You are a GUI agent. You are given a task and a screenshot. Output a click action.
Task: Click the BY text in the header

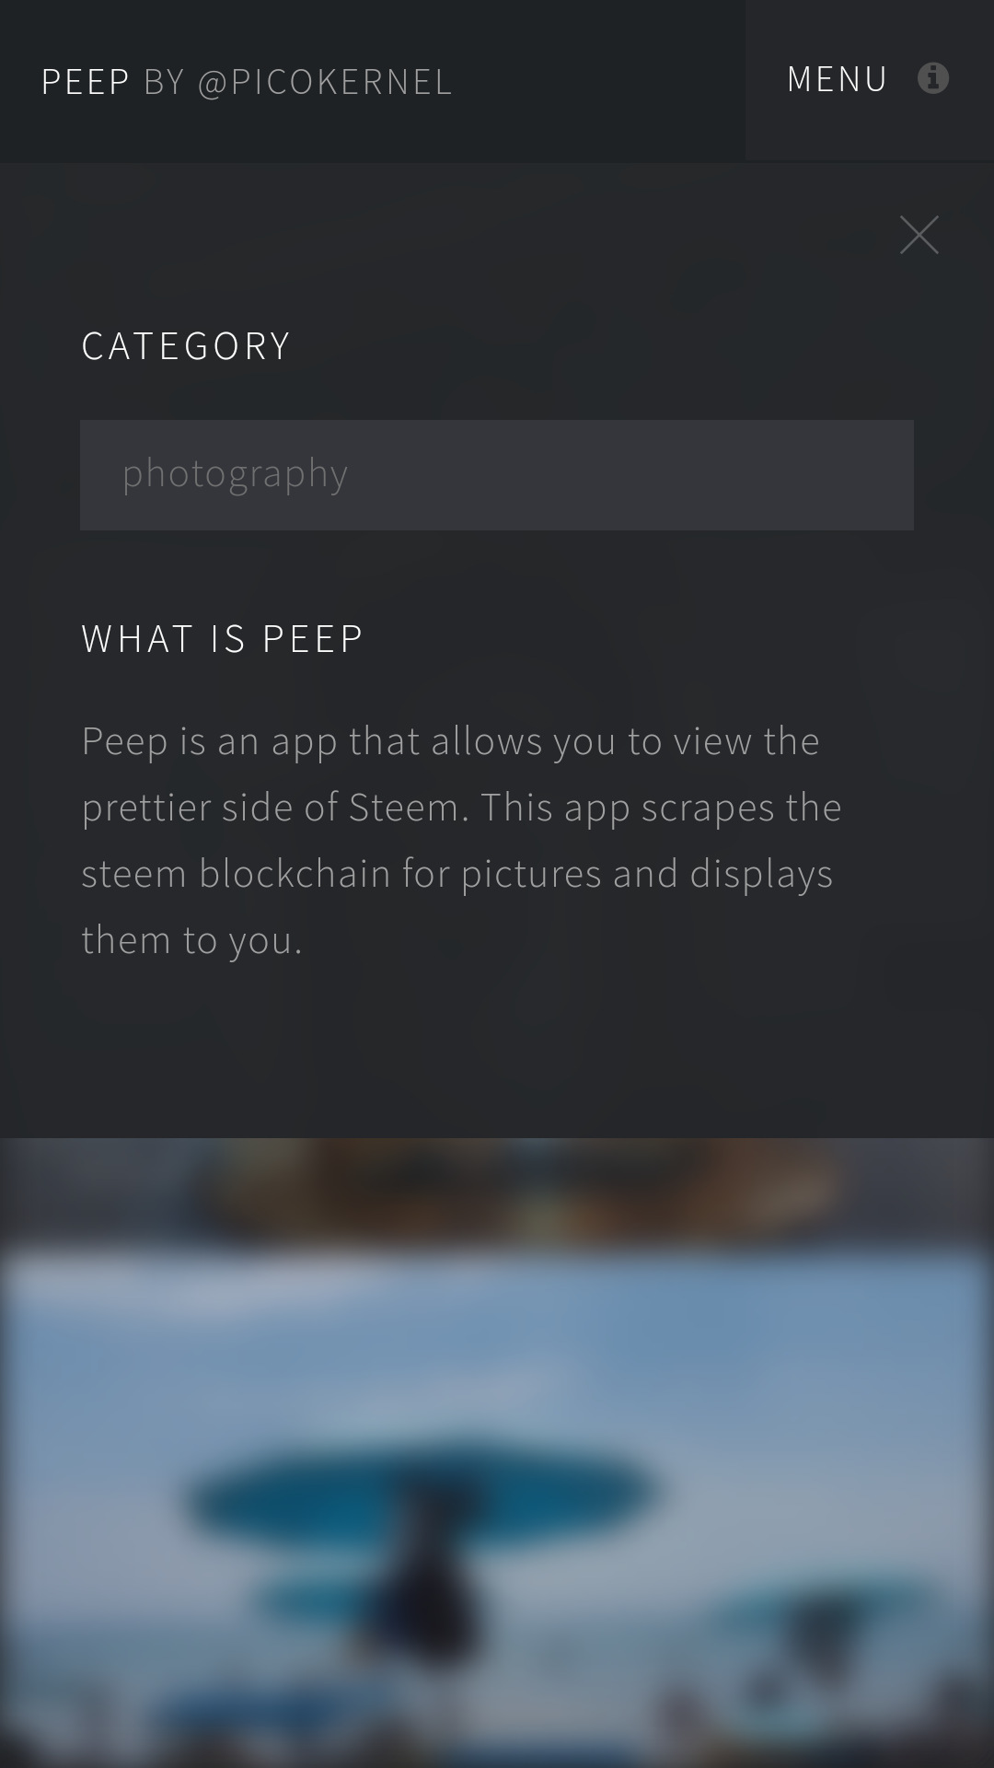(165, 82)
